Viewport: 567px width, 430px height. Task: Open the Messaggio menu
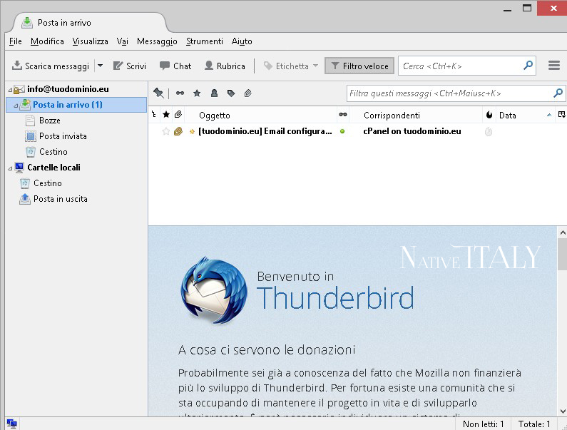click(157, 41)
